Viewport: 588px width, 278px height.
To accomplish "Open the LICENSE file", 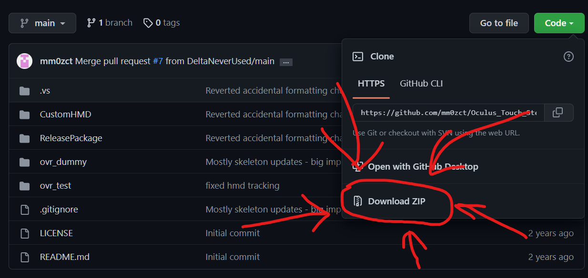I will pos(56,233).
